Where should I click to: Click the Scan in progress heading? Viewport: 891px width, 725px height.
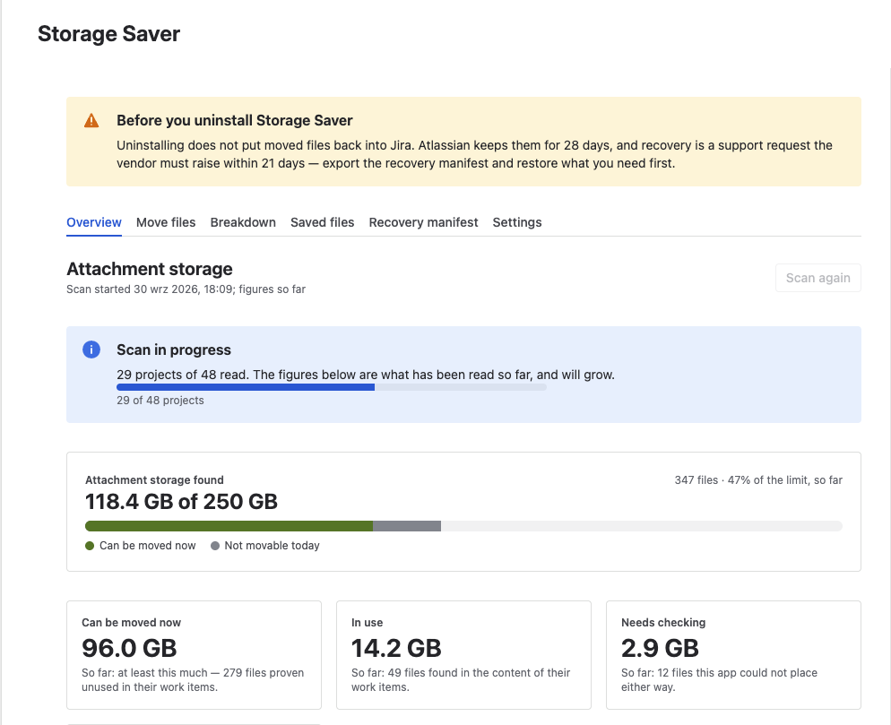tap(174, 350)
